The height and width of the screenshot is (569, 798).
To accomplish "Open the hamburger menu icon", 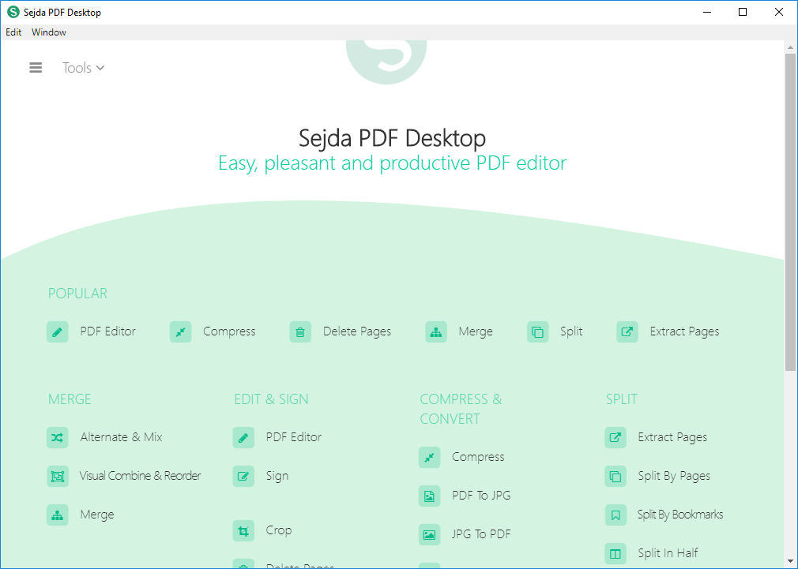I will 36,68.
